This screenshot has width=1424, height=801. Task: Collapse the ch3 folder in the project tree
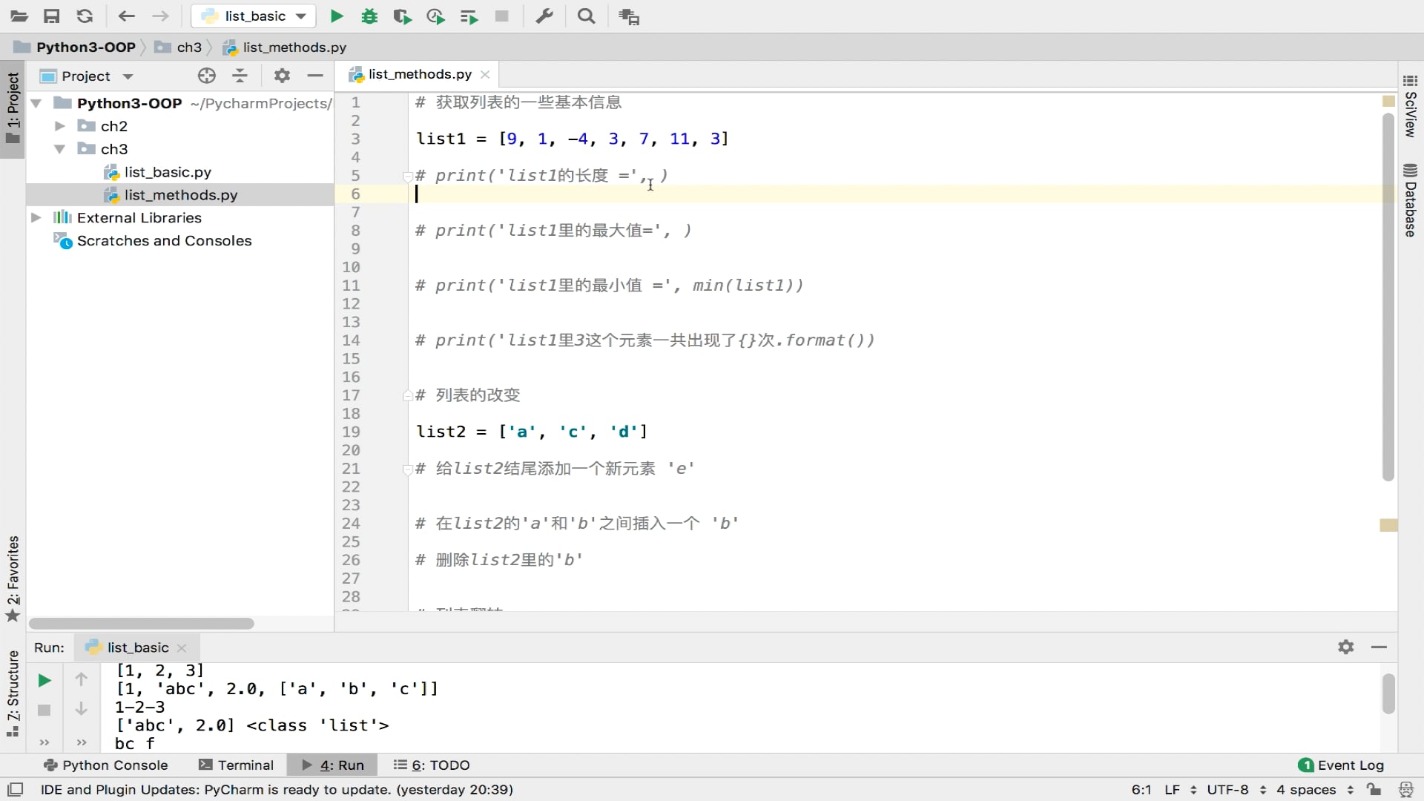tap(60, 149)
